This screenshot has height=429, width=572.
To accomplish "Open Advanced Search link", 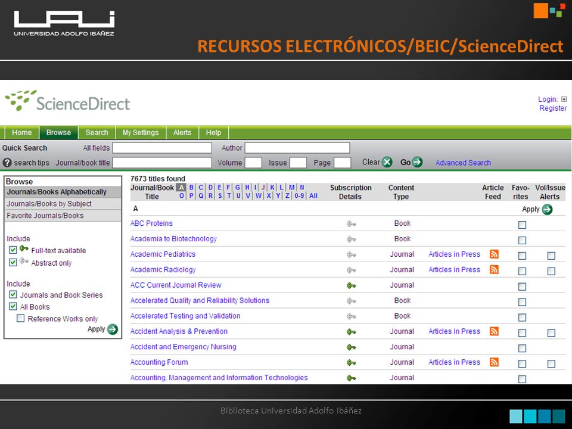I will click(x=463, y=163).
